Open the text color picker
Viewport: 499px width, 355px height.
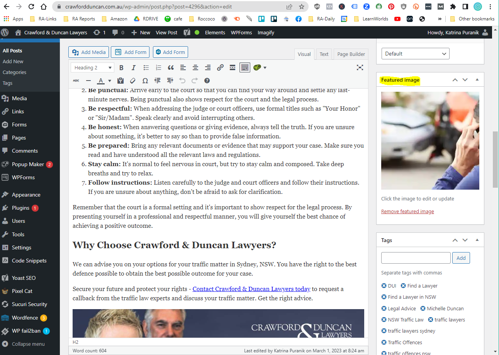102,81
